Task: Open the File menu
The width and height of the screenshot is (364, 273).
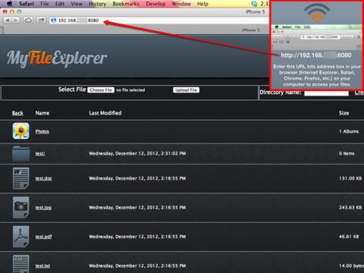Action: click(45, 4)
